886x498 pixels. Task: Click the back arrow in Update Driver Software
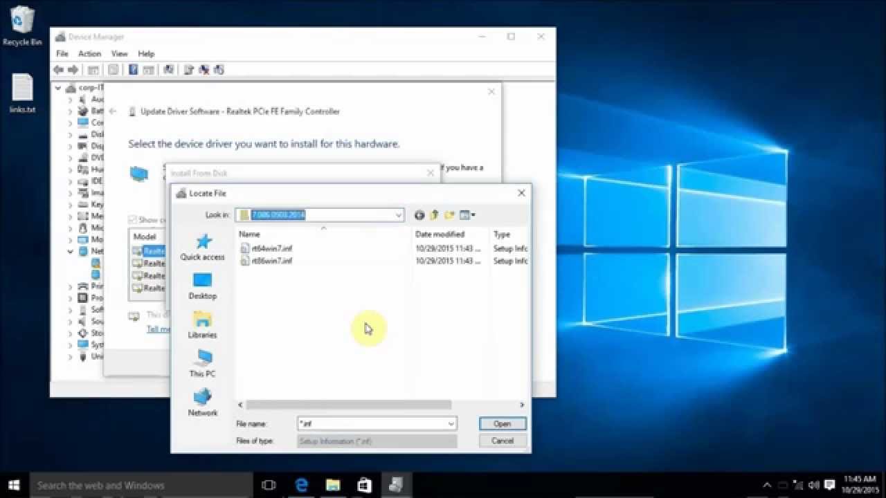click(114, 111)
